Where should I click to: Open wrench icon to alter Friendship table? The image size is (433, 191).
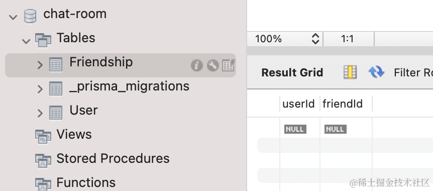coord(212,65)
